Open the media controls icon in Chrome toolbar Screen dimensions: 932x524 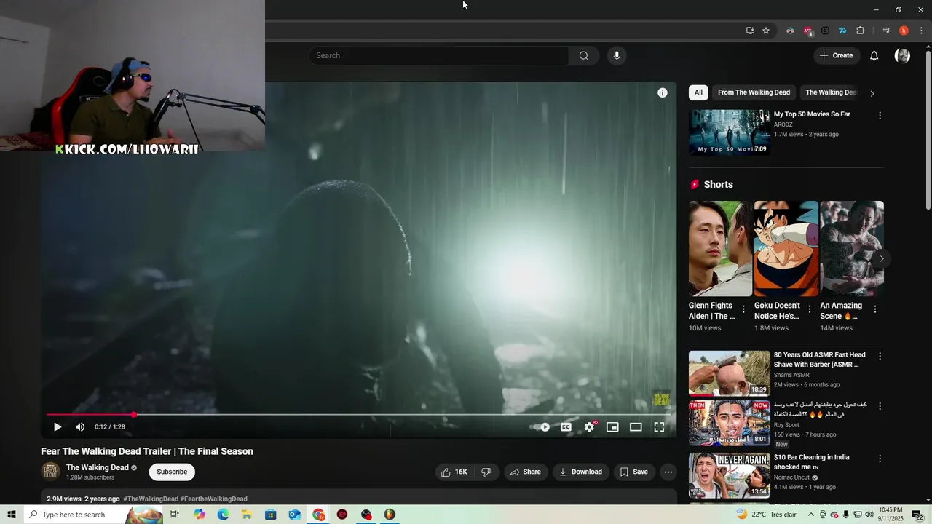(886, 31)
